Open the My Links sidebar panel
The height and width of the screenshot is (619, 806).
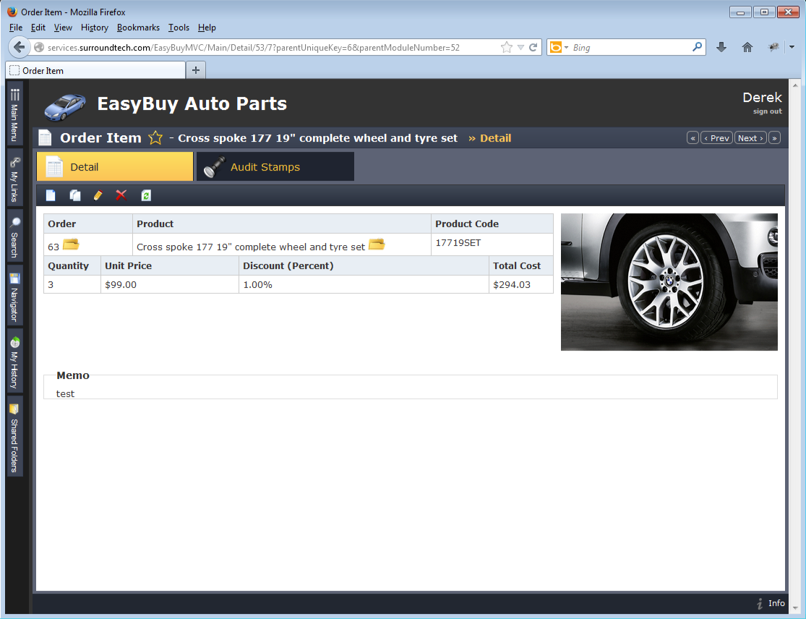pos(15,179)
